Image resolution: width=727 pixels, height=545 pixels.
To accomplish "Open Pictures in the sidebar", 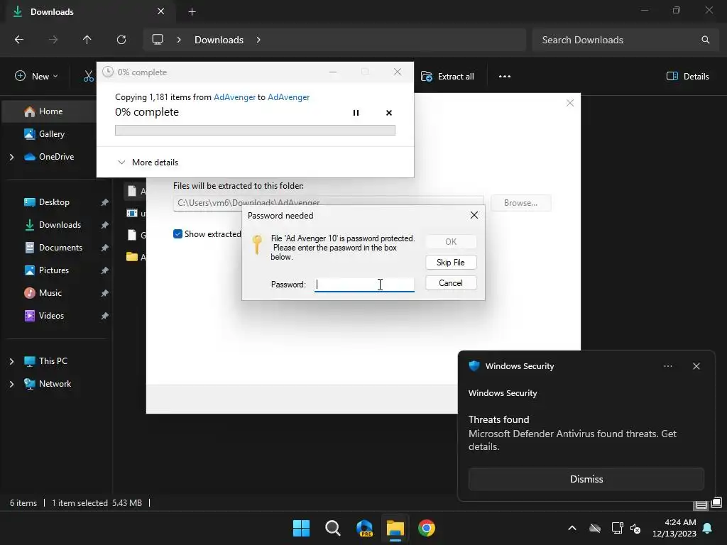I will tap(54, 270).
